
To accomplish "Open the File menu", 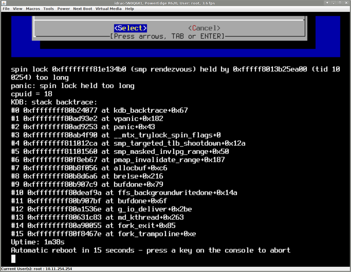I will pyautogui.click(x=6, y=9).
